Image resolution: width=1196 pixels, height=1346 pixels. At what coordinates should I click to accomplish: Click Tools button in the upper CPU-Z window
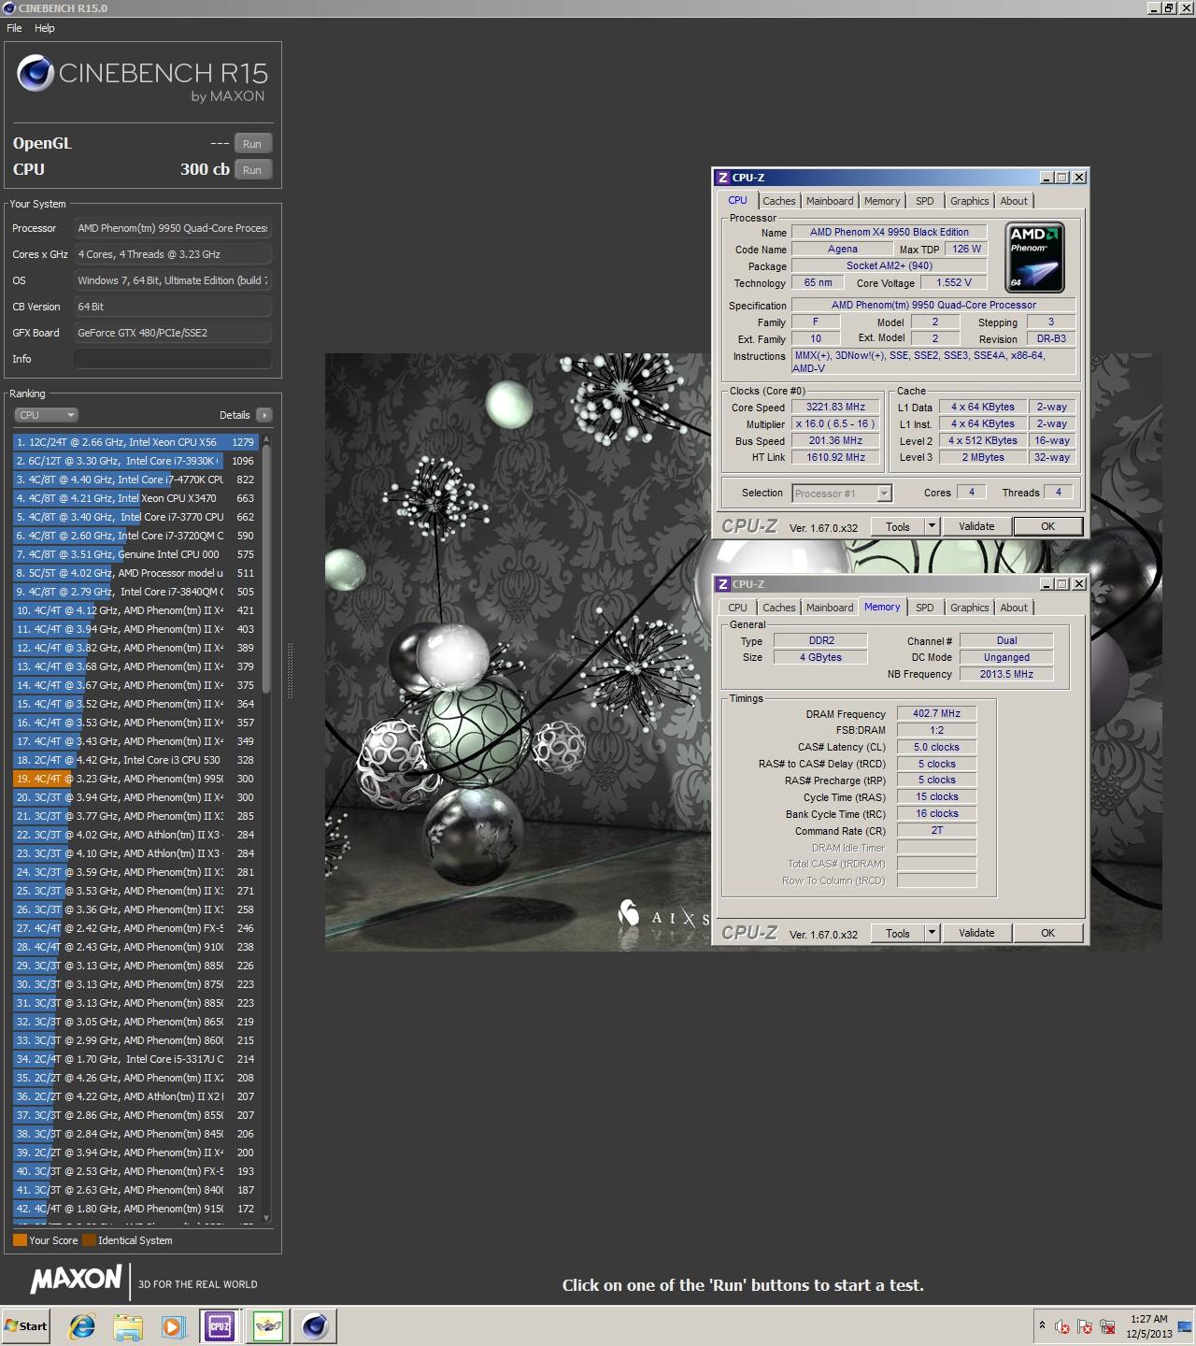tap(898, 526)
